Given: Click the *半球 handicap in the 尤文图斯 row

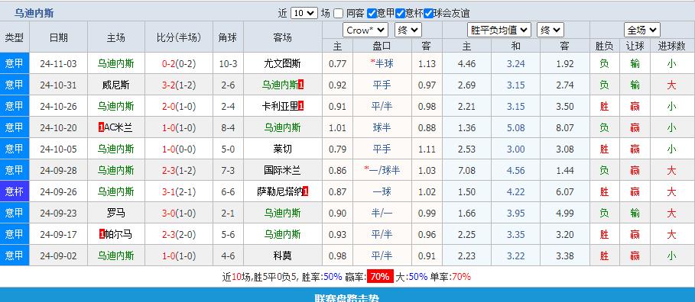Looking at the screenshot, I should coord(382,63).
